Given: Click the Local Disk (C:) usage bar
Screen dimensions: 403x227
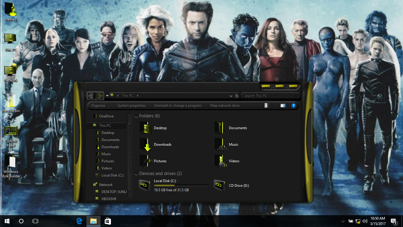Looking at the screenshot, I should 181,186.
